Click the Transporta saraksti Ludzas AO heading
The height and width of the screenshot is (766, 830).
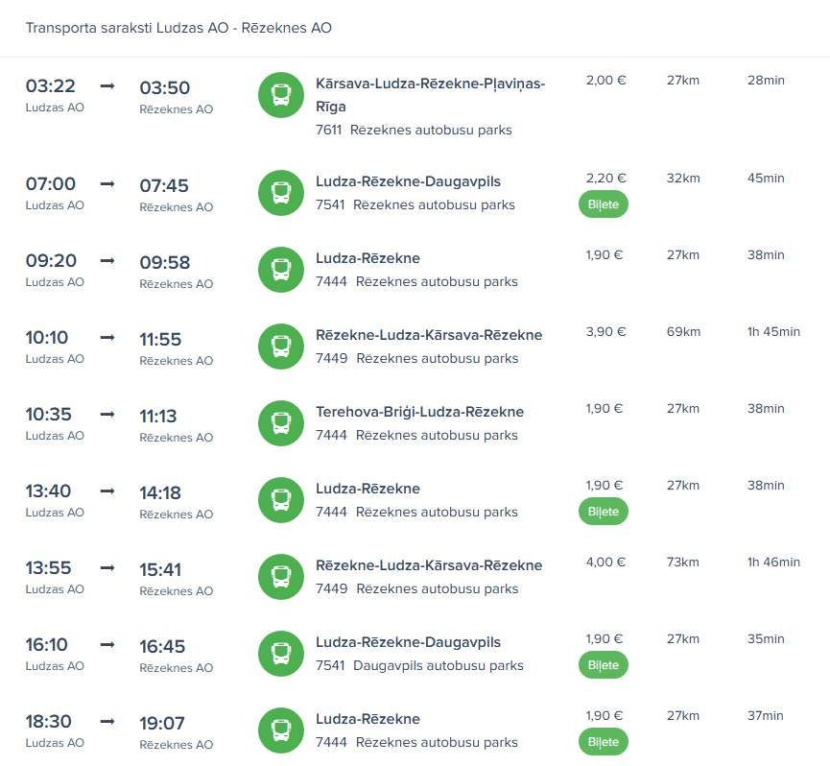[178, 28]
